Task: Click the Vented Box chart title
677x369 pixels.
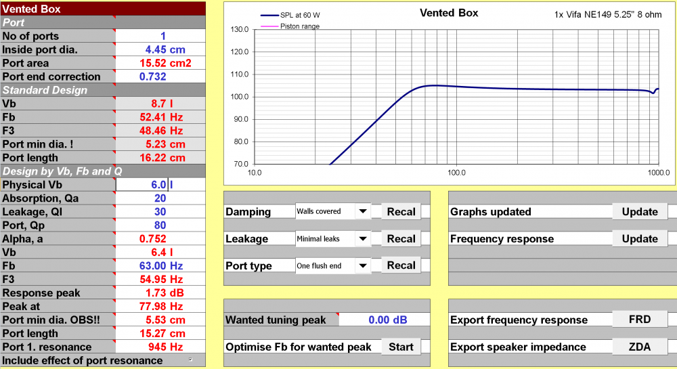Action: click(449, 13)
